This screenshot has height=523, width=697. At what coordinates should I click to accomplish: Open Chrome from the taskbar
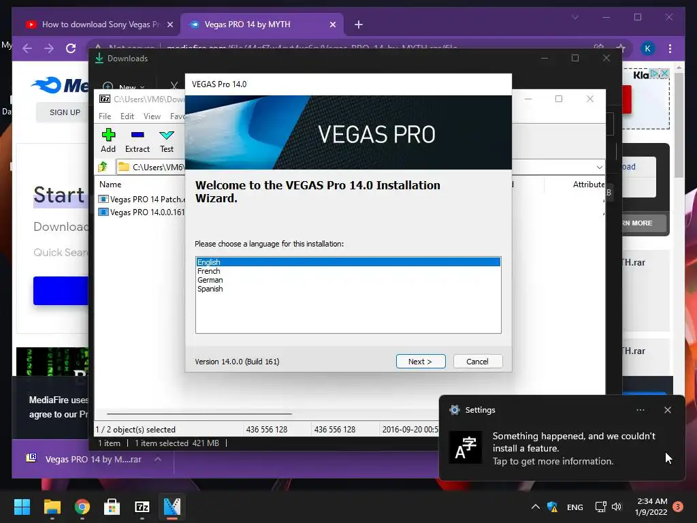click(x=82, y=507)
